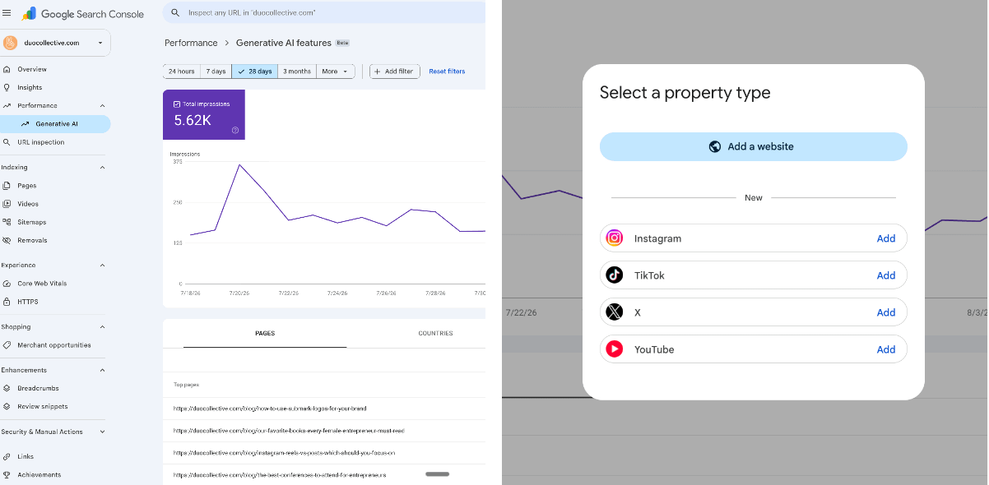The width and height of the screenshot is (989, 485).
Task: Uncheck the Total impressions checkbox
Action: click(177, 104)
